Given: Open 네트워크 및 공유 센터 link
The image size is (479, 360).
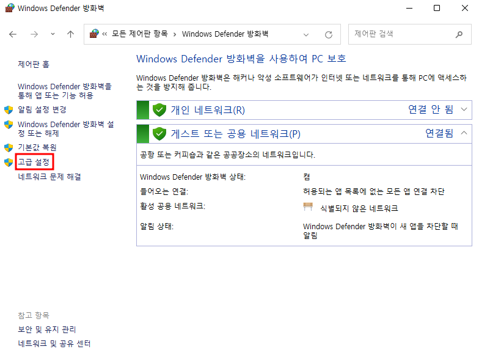Looking at the screenshot, I should (x=54, y=343).
